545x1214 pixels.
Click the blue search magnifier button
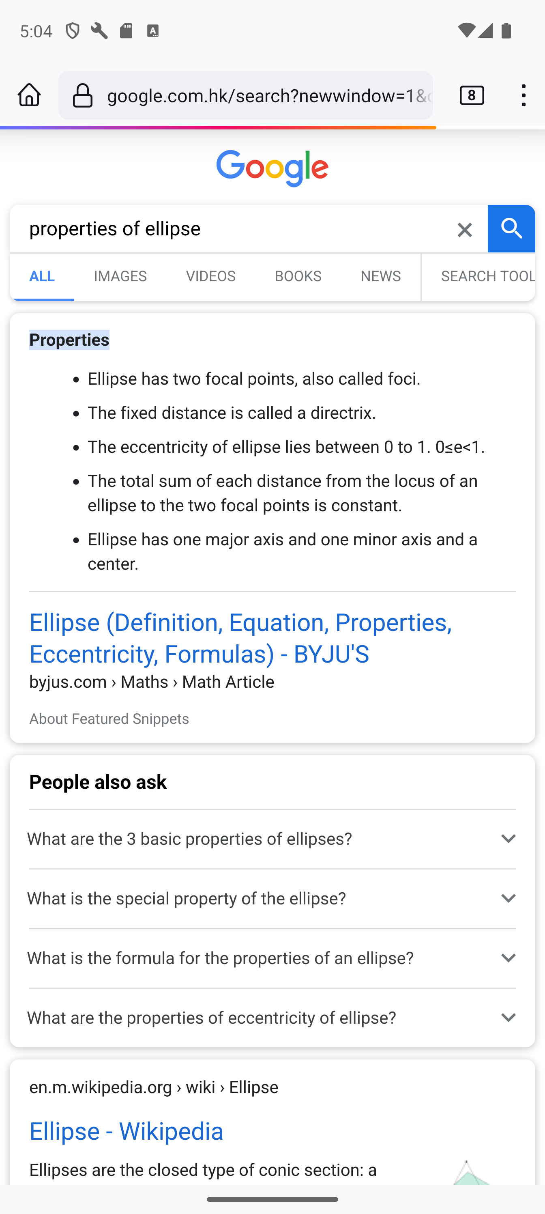tap(511, 229)
